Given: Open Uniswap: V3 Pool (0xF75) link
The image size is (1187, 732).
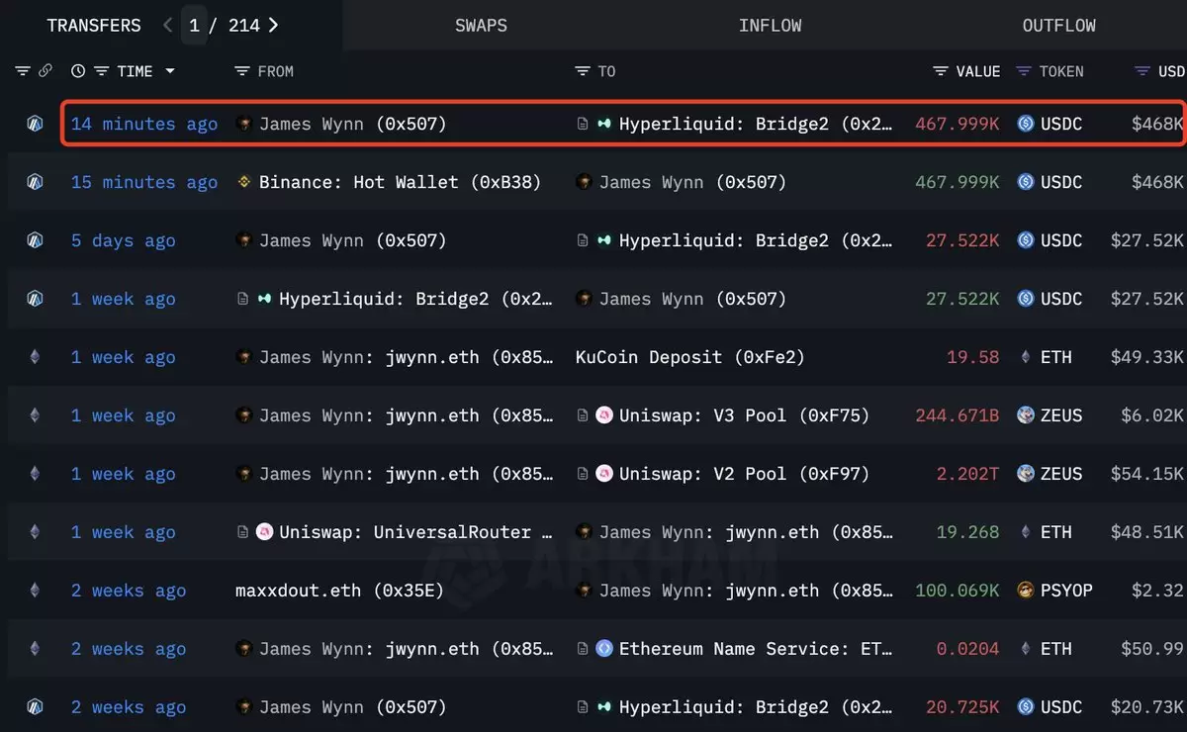Looking at the screenshot, I should coord(744,415).
